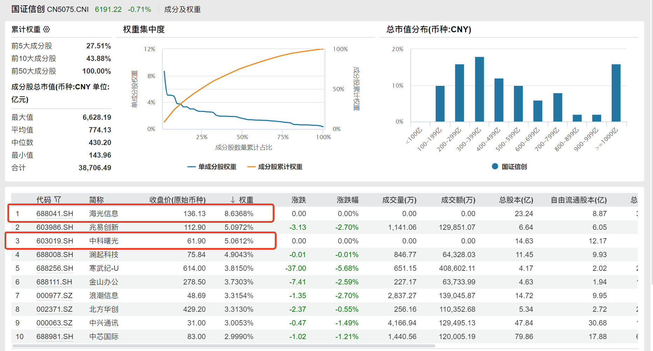Click the 最大值 figure 6,628.19

click(97, 117)
